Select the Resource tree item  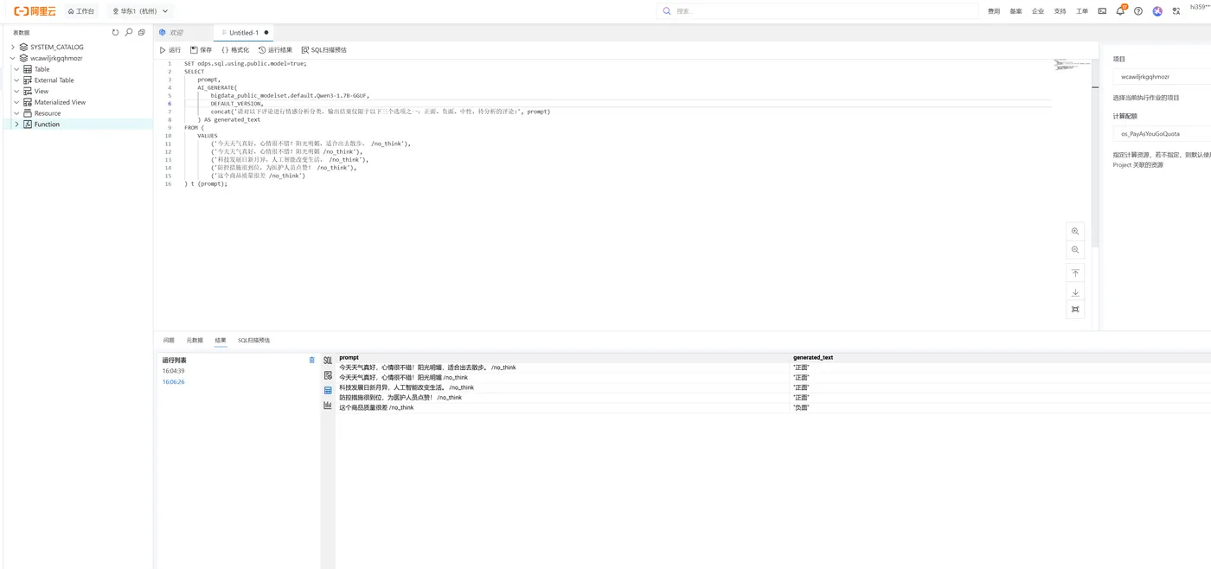[x=47, y=113]
